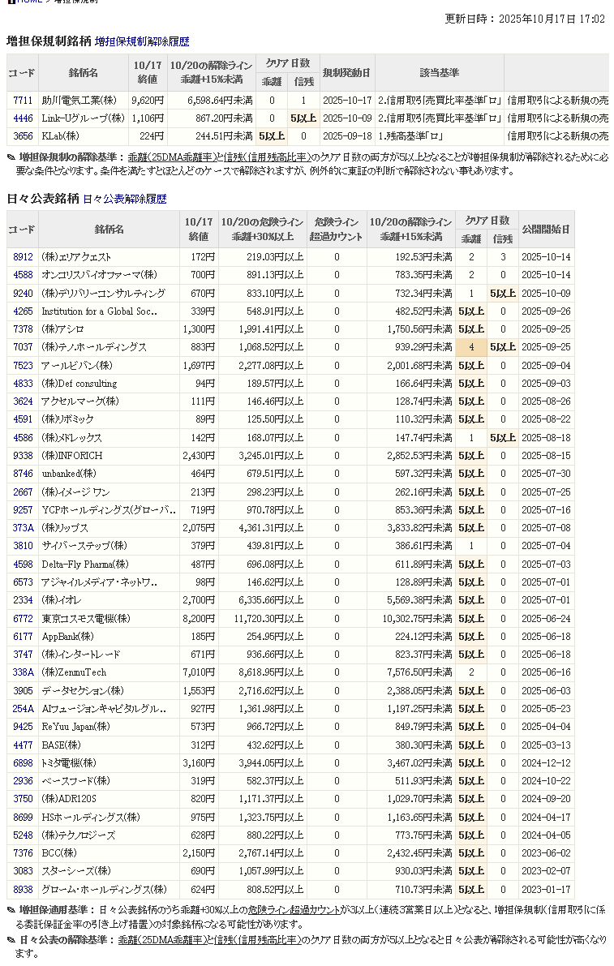Click pencil icon beside 増担保適用基準 note

click(11, 910)
